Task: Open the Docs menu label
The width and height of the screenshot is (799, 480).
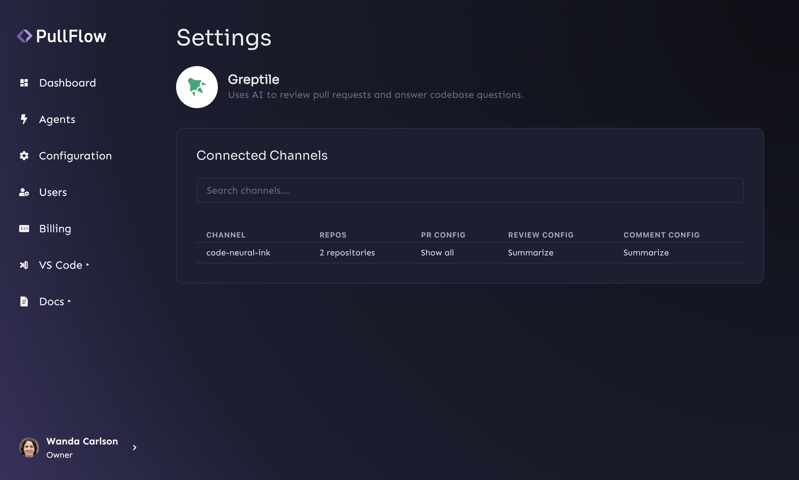Action: coord(51,301)
